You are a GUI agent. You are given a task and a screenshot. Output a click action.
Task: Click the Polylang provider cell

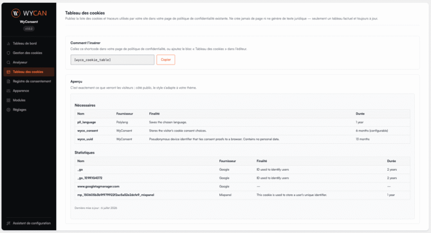[122, 122]
